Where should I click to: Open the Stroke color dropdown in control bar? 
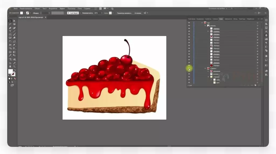[x=30, y=13]
